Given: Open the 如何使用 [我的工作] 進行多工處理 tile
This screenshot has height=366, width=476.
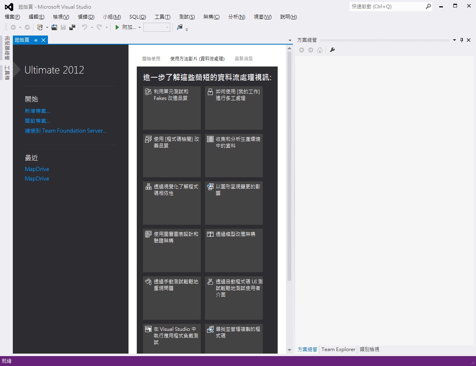Looking at the screenshot, I should [x=234, y=108].
